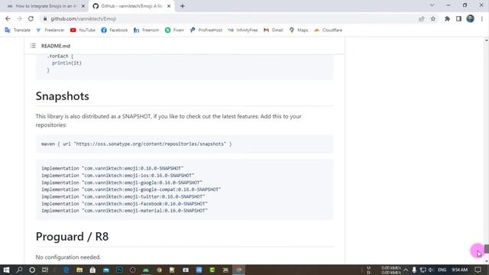Open the Cloudflare bookmark
This screenshot has height=275, width=489.
tap(328, 30)
